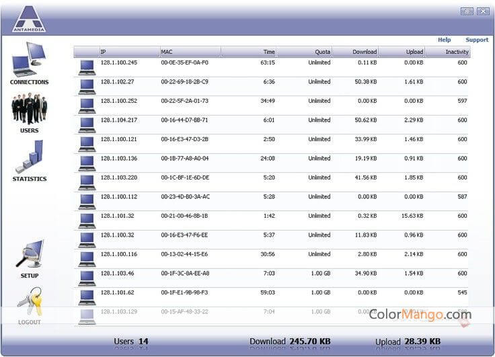Select laptop icon for 128.1.104.217

[x=87, y=124]
